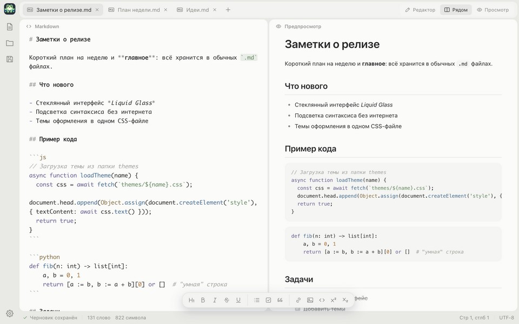519x324 pixels.
Task: Insert a block quote
Action: [x=280, y=300]
